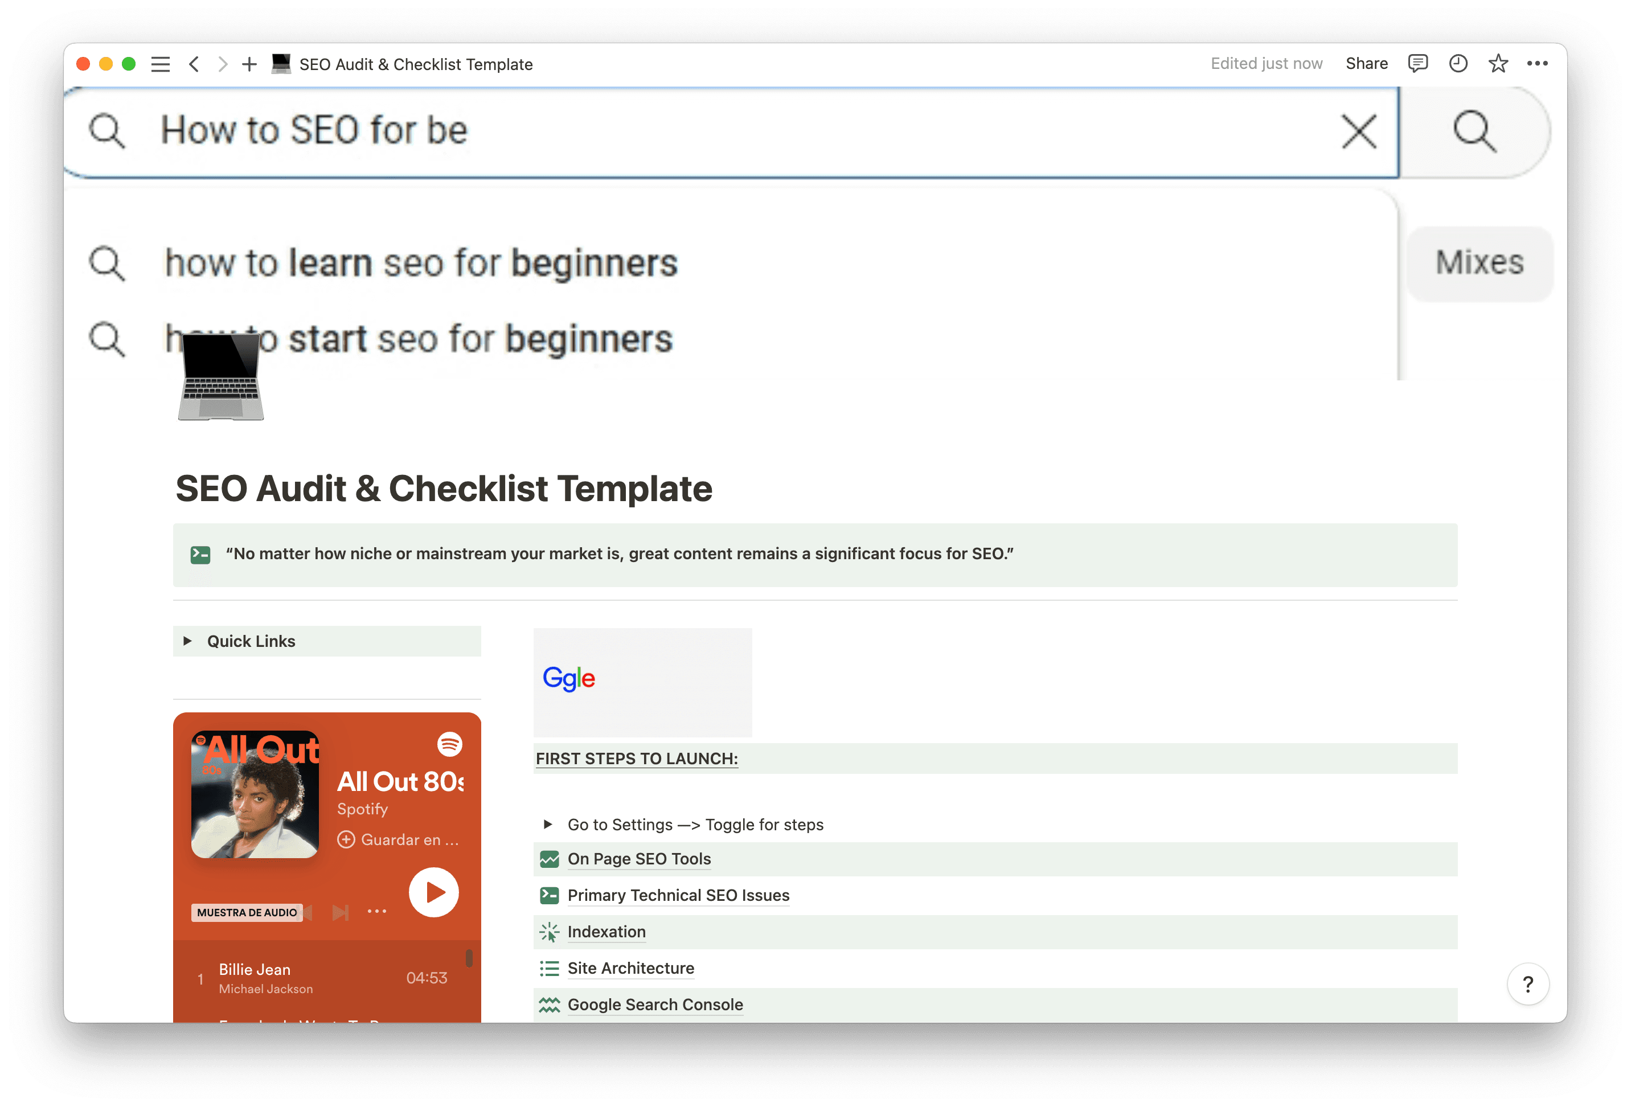
Task: Open the help question mark button
Action: [1528, 984]
